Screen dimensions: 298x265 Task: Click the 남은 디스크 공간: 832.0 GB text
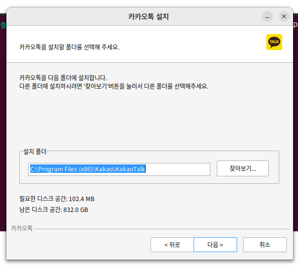(x=53, y=210)
